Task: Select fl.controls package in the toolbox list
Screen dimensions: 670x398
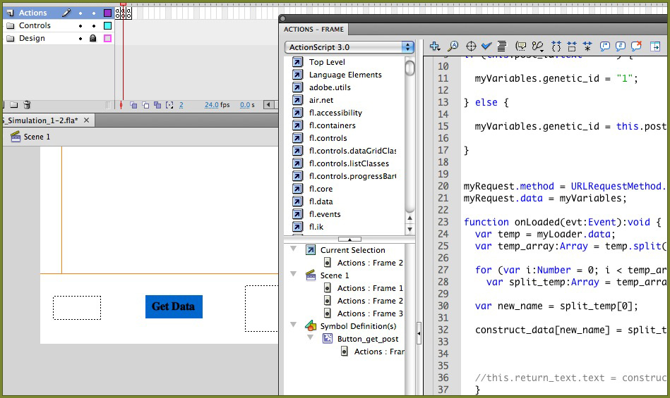Action: [328, 138]
